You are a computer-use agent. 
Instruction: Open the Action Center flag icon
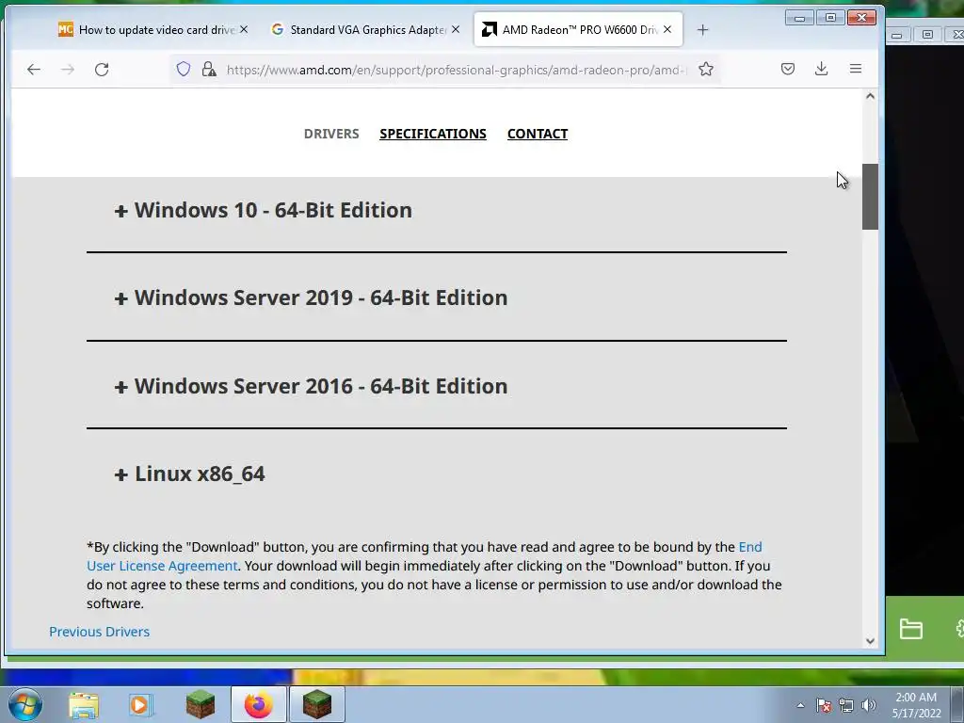(x=824, y=705)
